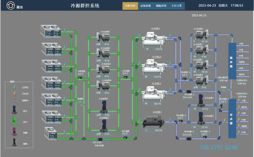Open the 主用 mode box under 大冷却泵1
The width and height of the screenshot is (254, 157).
[98, 44]
